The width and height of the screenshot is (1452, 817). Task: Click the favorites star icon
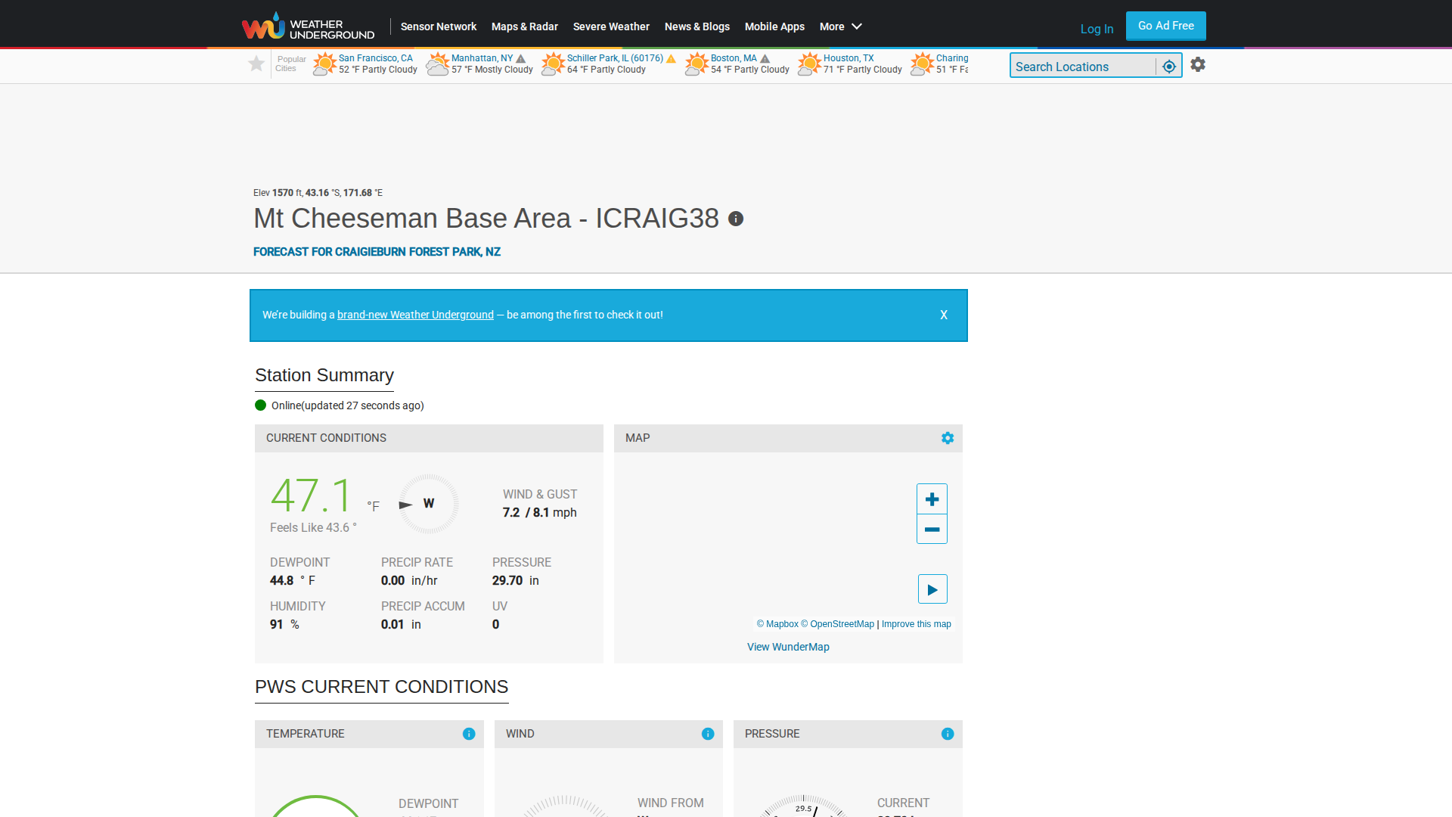tap(256, 64)
